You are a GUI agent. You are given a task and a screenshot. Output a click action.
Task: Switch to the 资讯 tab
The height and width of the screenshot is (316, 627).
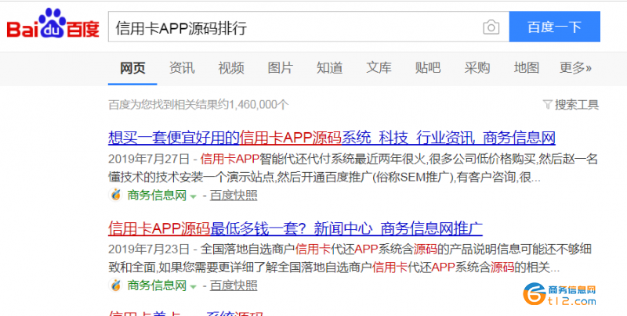tap(182, 68)
